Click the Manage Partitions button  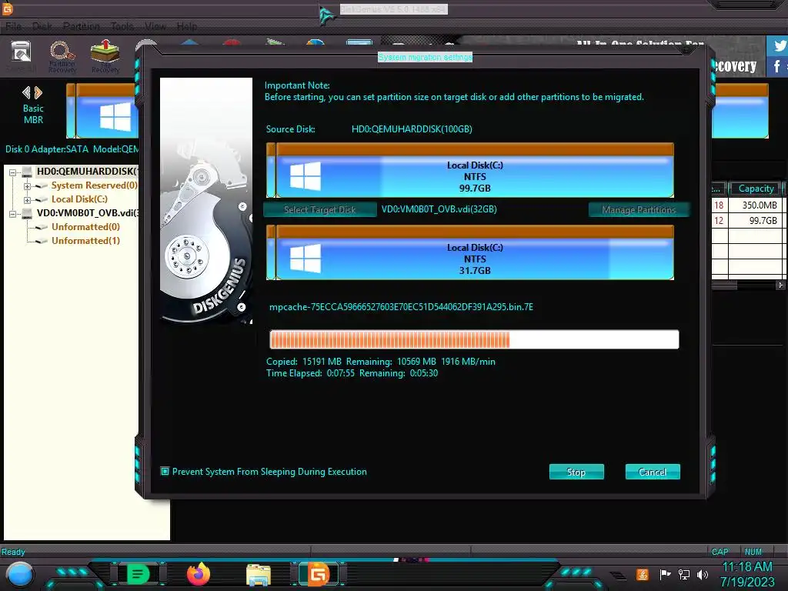tap(639, 209)
